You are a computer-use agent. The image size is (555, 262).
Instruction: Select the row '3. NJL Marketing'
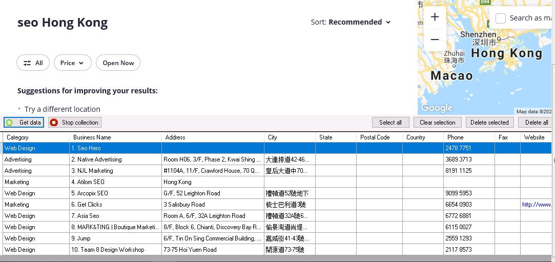[x=277, y=171]
